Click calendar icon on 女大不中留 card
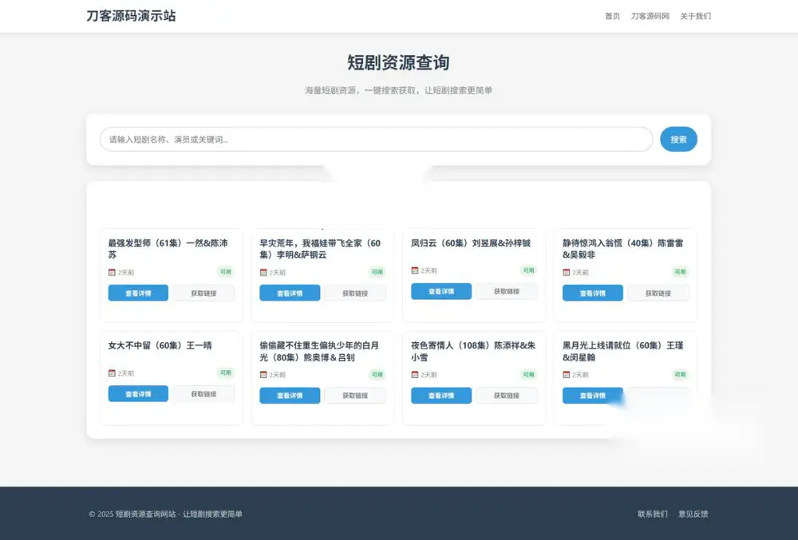 [x=112, y=373]
